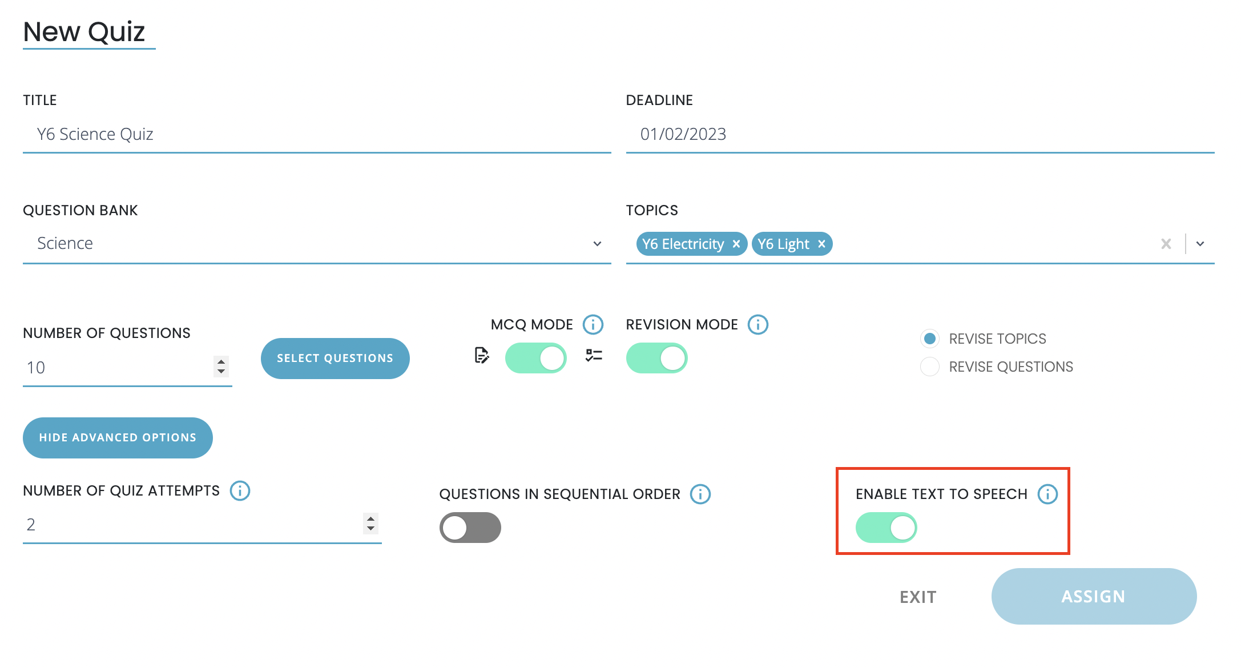The height and width of the screenshot is (668, 1241).
Task: Click the Select Questions button
Action: coord(335,359)
